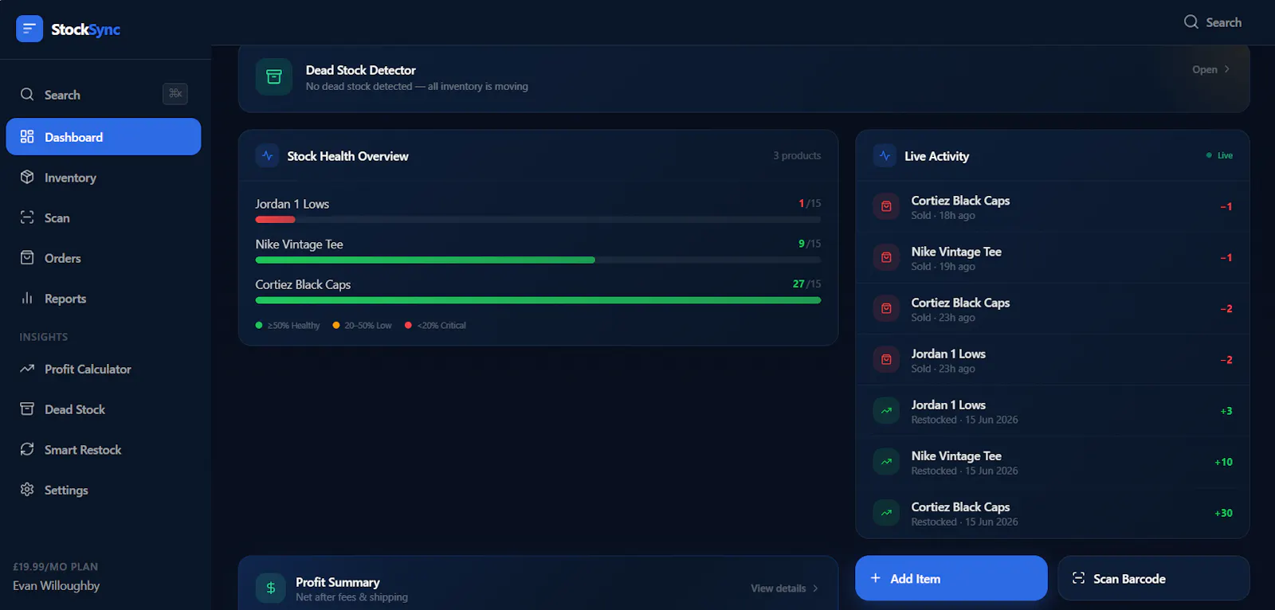Click the top-right Search magnifier icon
Image resolution: width=1275 pixels, height=610 pixels.
tap(1191, 22)
